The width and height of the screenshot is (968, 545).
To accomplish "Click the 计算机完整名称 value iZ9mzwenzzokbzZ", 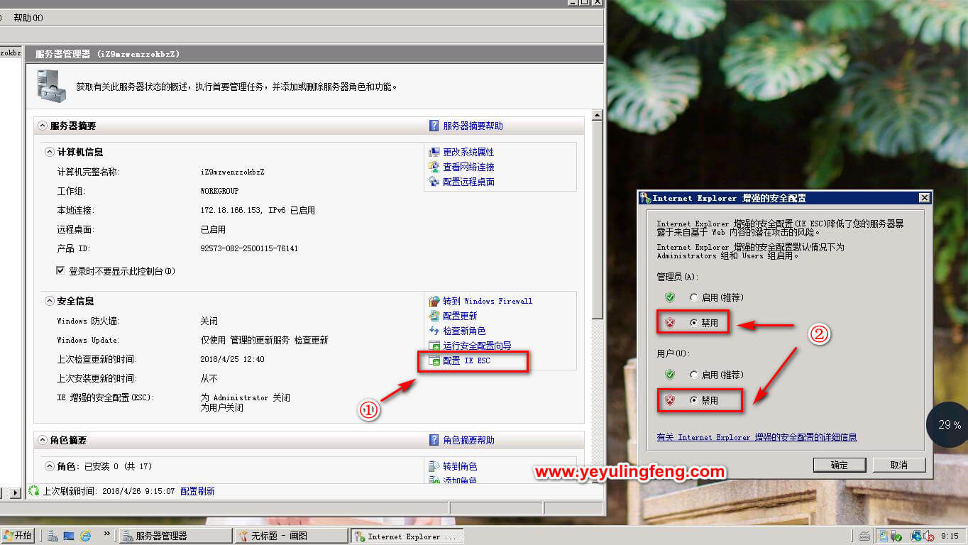I will click(232, 172).
